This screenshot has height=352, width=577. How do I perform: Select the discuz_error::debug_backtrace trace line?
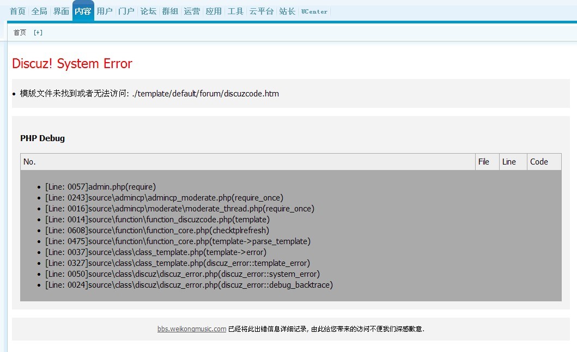click(189, 284)
